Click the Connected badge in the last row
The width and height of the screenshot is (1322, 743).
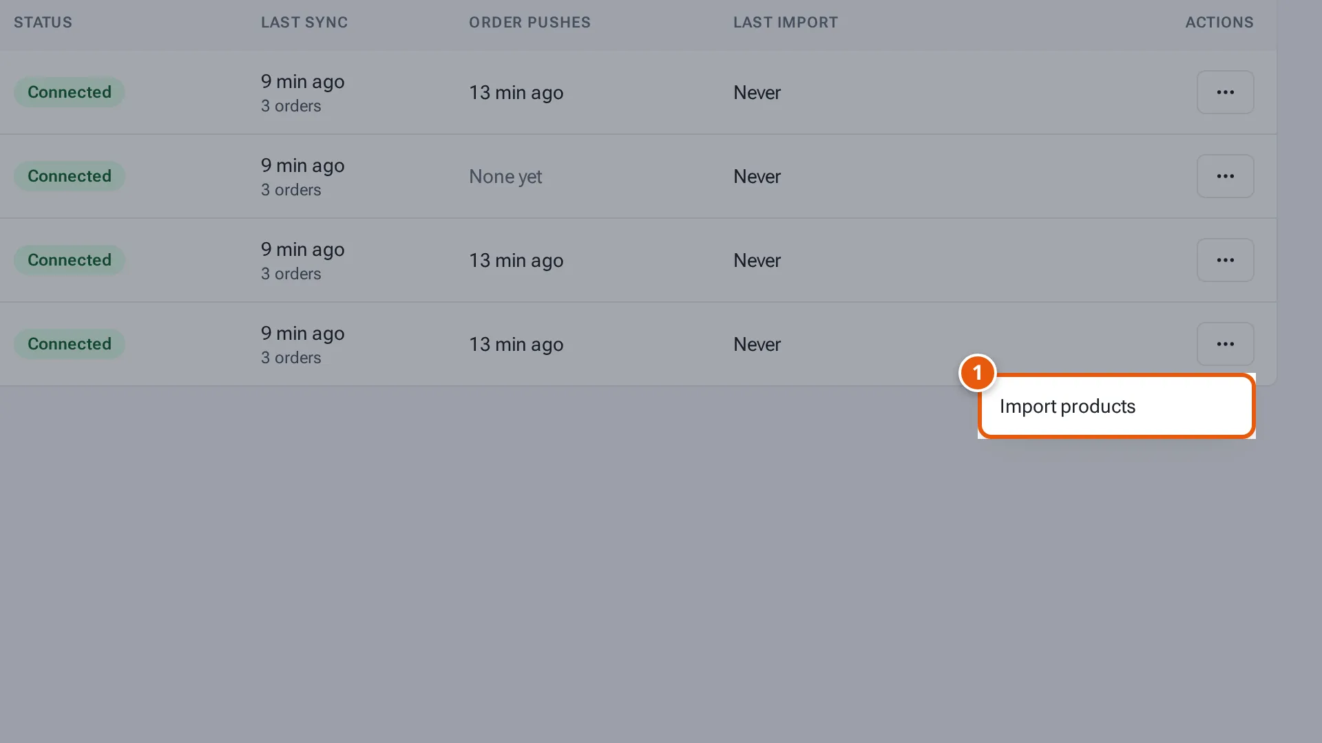click(x=69, y=344)
